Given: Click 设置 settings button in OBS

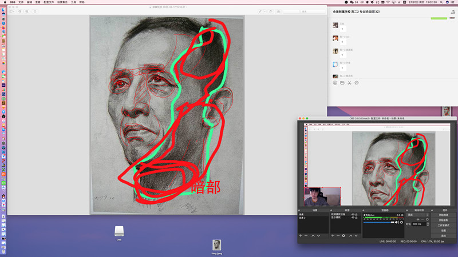Looking at the screenshot, I should pos(444,231).
